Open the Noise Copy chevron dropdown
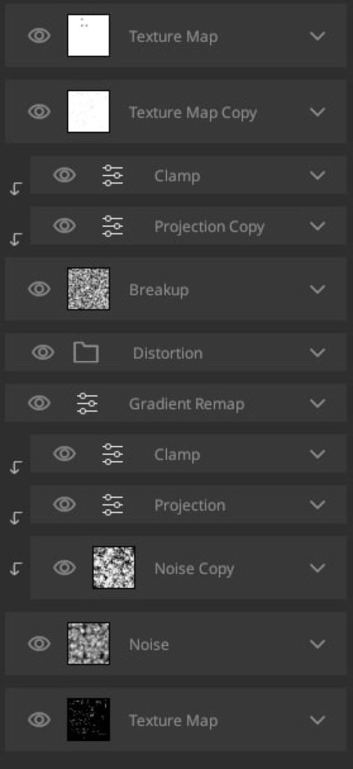This screenshot has height=769, width=353. [x=318, y=568]
